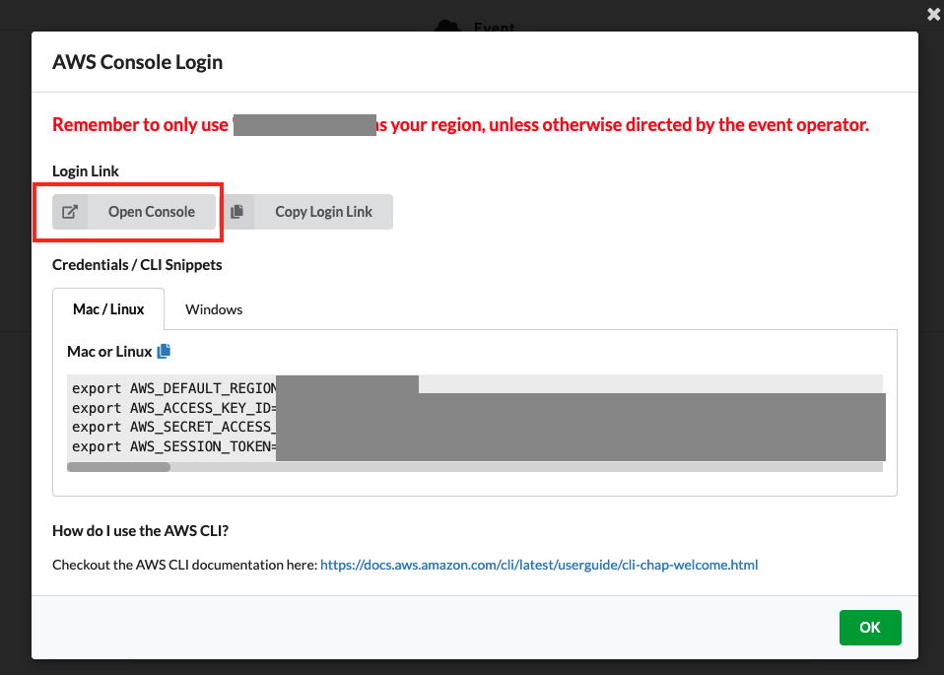
Task: Click the export AWS_SESSION_TOKEN line
Action: (x=174, y=446)
